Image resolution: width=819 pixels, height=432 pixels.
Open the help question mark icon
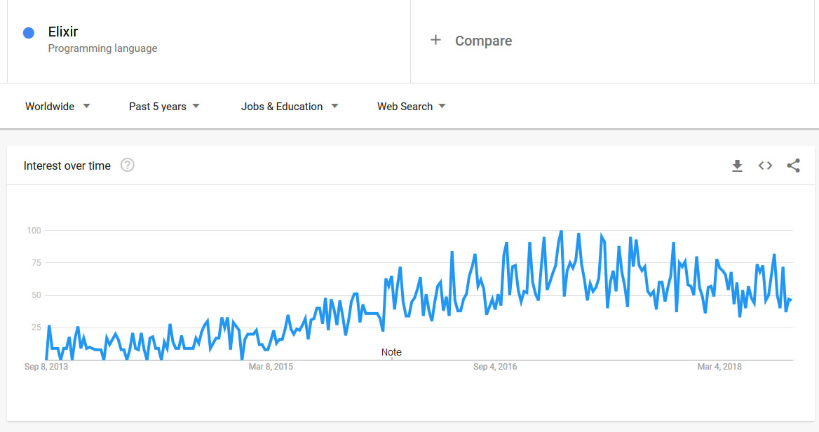click(127, 166)
